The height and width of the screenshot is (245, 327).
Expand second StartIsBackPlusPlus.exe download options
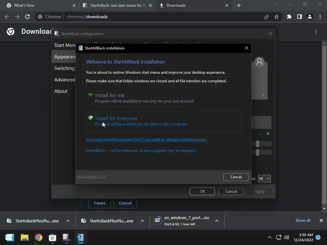142,221
